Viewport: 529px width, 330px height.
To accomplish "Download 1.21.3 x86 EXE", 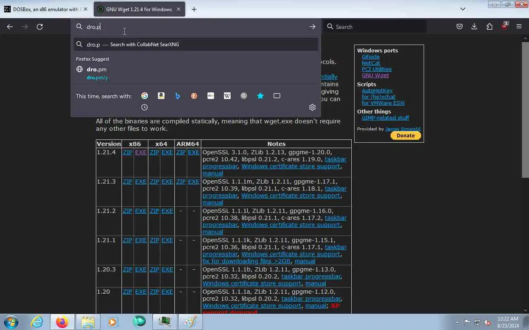I will point(141,182).
